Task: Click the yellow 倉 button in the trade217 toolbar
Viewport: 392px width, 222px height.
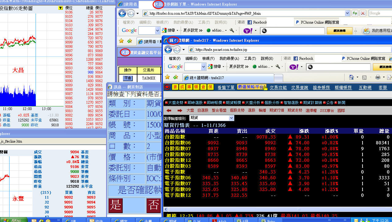Action: pos(203,87)
